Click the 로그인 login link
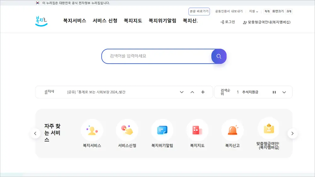315x177 pixels. pyautogui.click(x=228, y=22)
